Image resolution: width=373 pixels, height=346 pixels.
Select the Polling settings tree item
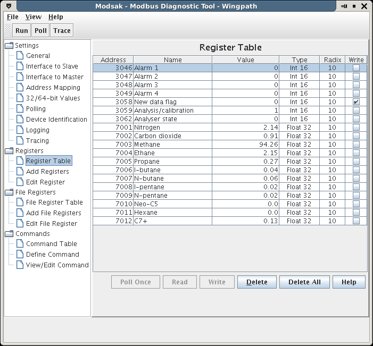click(x=36, y=108)
